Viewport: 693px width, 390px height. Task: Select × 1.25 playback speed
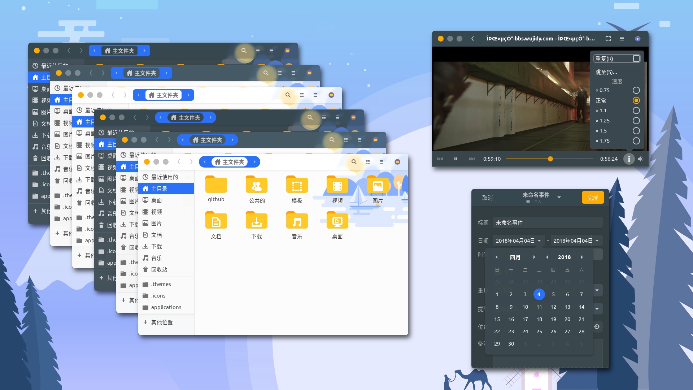636,121
